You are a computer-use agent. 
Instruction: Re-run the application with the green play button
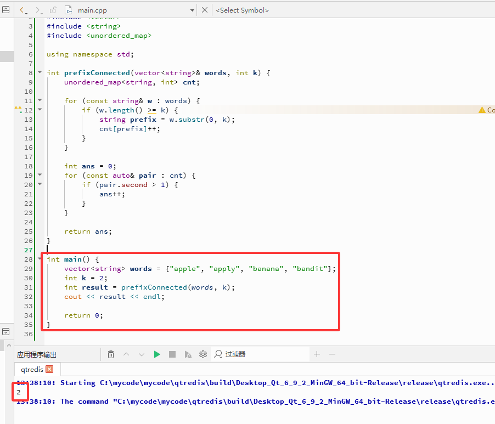(x=157, y=354)
